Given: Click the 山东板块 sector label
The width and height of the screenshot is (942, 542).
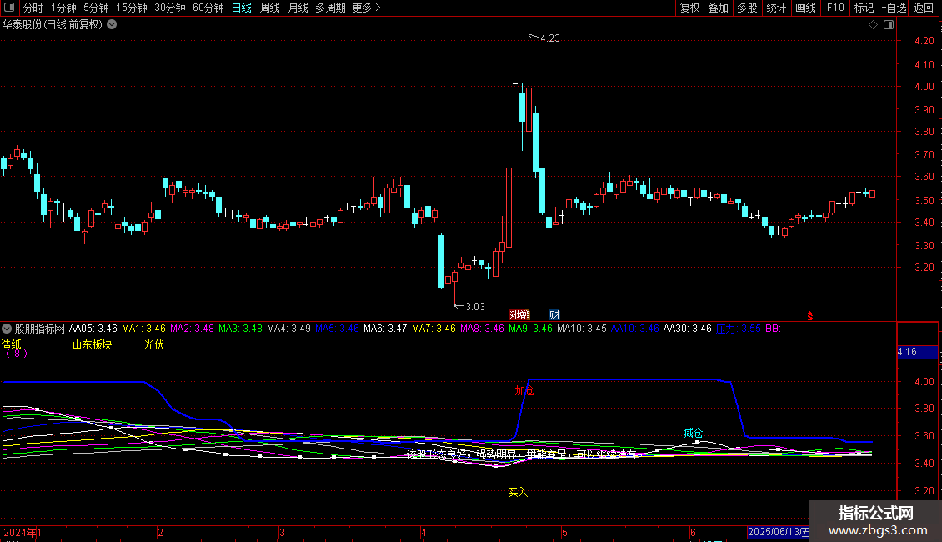Looking at the screenshot, I should coord(92,344).
